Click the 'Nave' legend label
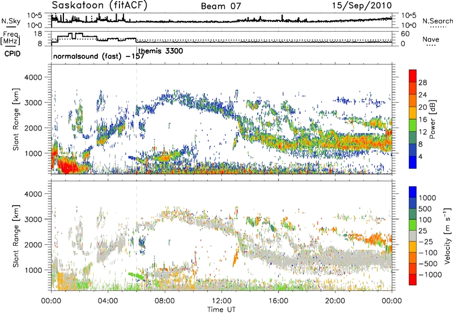 tap(431, 39)
